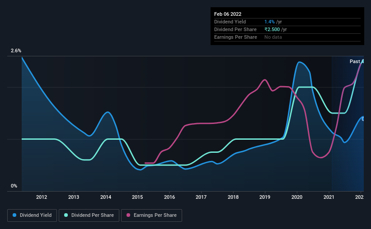The width and height of the screenshot is (371, 229).
Task: Click the teal Dividend Per Share legend dot
Action: (x=66, y=215)
